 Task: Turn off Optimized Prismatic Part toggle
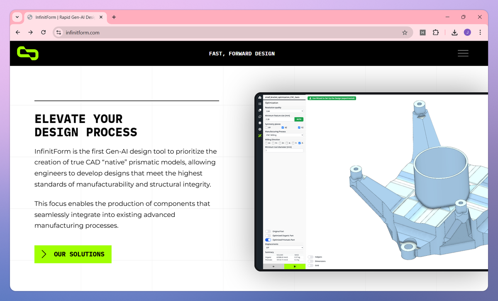(x=268, y=240)
